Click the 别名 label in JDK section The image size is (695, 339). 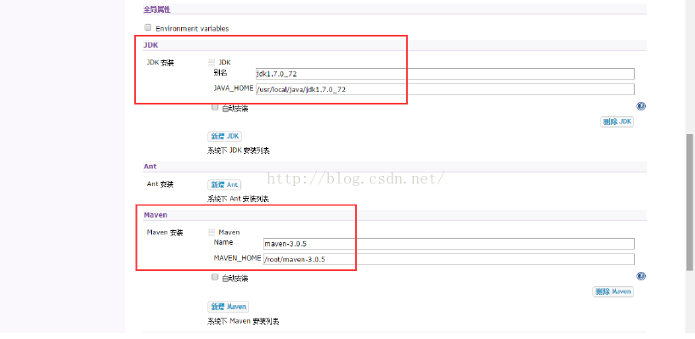(220, 73)
